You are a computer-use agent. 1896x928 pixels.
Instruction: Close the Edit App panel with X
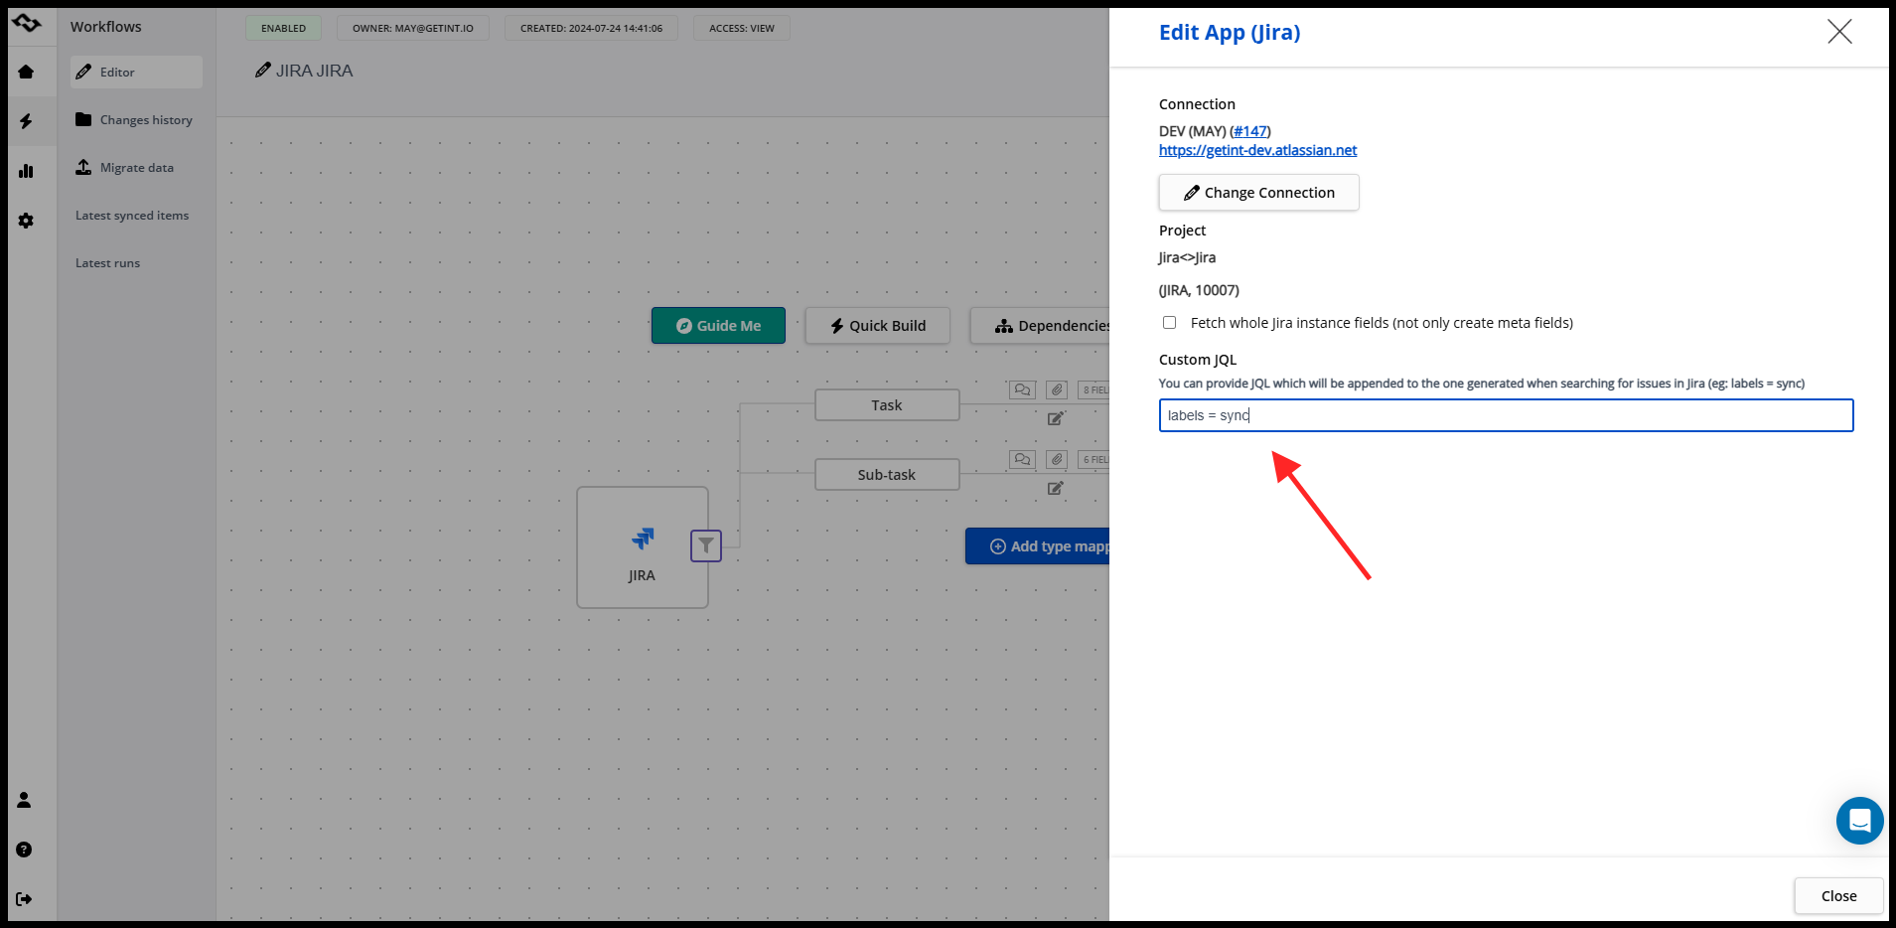point(1839,32)
